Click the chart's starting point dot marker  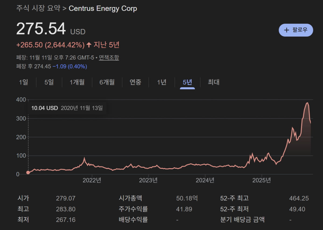28,172
